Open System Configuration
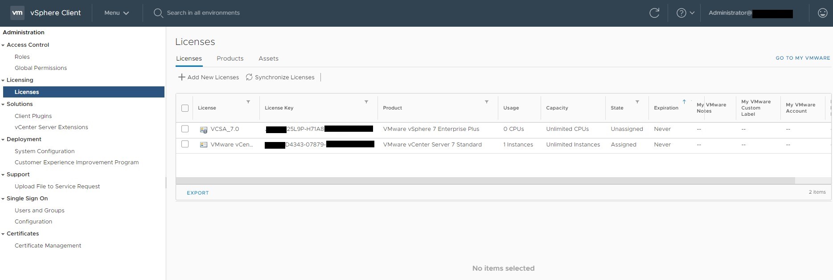The height and width of the screenshot is (280, 833). [45, 151]
